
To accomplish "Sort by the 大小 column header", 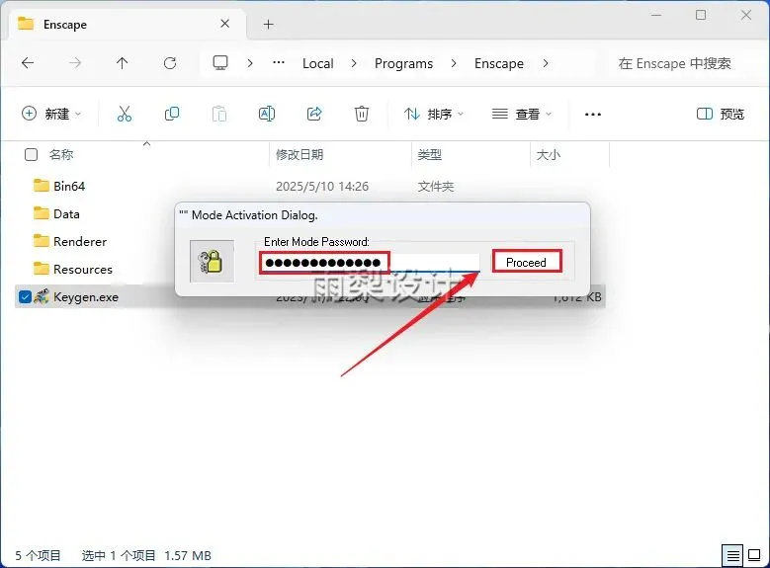I will pyautogui.click(x=549, y=155).
